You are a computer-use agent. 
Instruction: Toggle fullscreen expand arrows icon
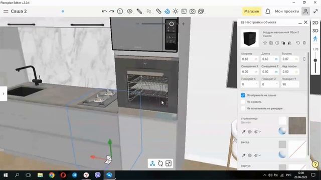[x=315, y=11]
